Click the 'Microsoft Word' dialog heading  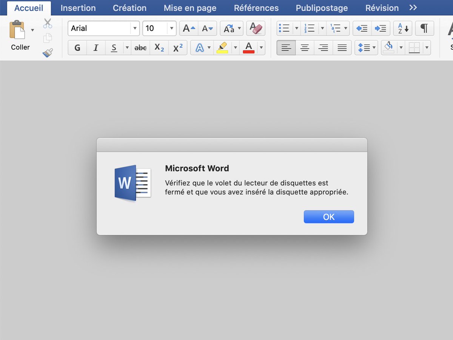pos(197,168)
